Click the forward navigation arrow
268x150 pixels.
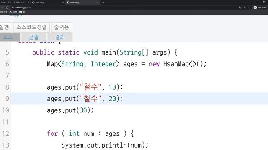(x=2, y=7)
